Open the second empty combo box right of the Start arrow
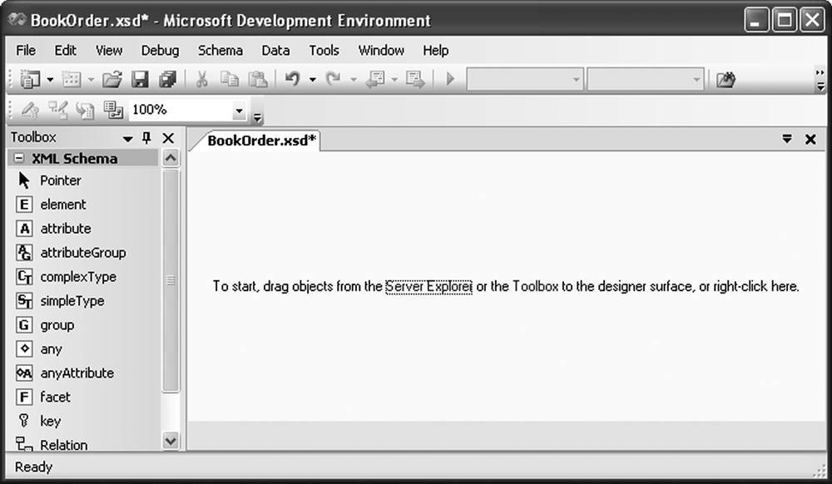 coord(646,80)
